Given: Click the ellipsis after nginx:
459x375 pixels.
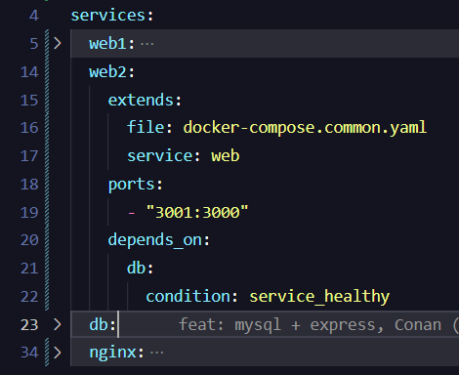Looking at the screenshot, I should (x=157, y=353).
